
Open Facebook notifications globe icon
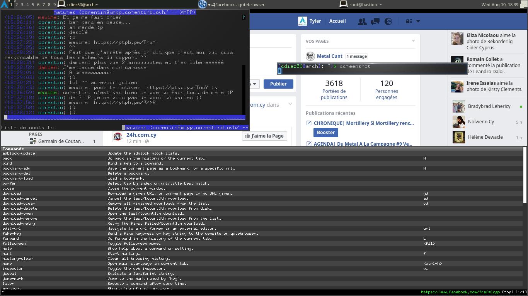388,22
